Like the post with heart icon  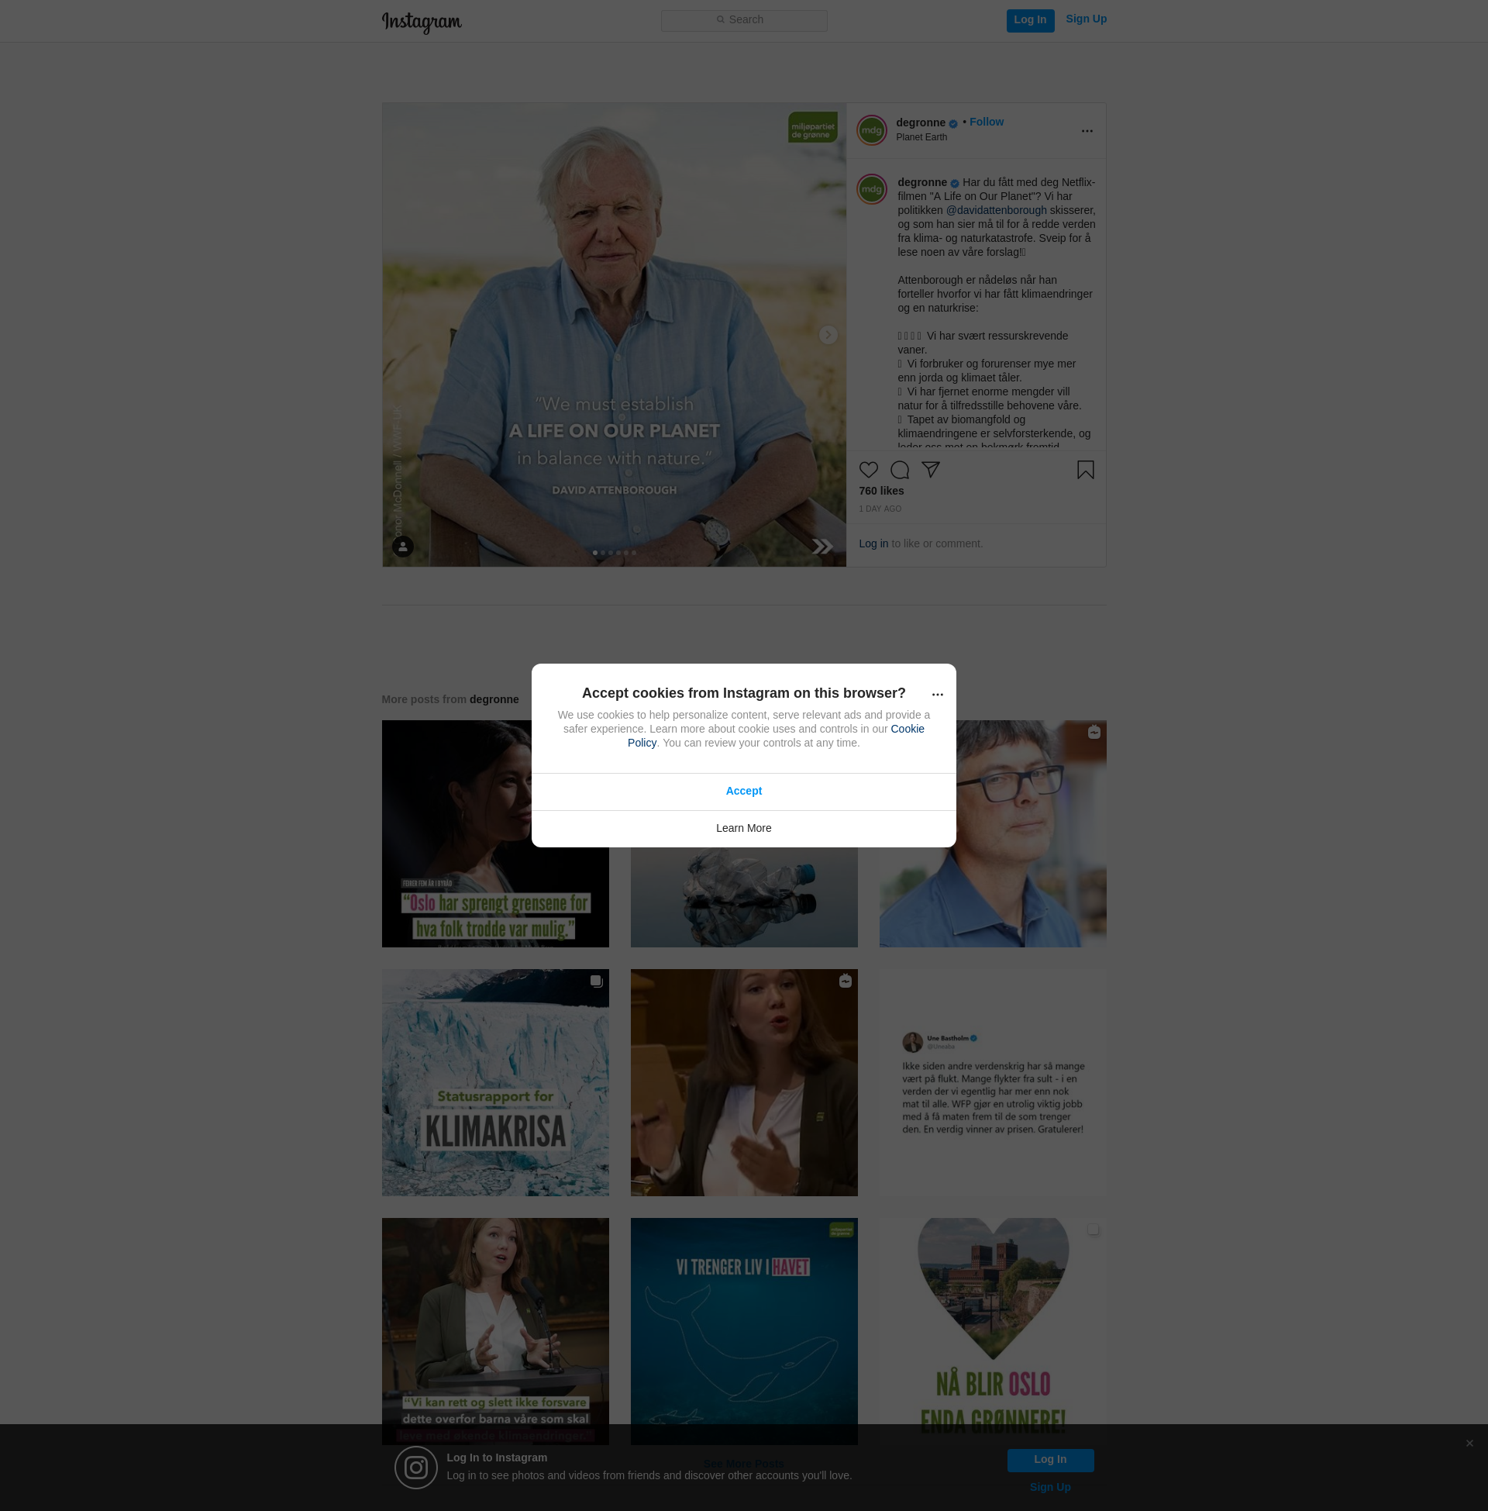pos(868,470)
